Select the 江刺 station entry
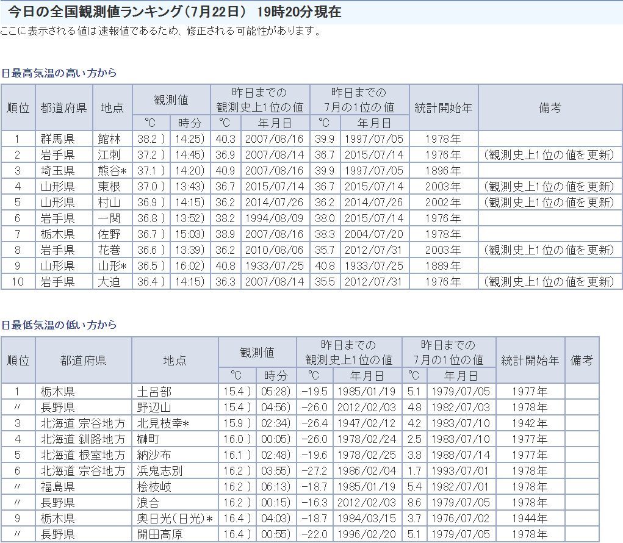This screenshot has height=543, width=623. pos(109,155)
